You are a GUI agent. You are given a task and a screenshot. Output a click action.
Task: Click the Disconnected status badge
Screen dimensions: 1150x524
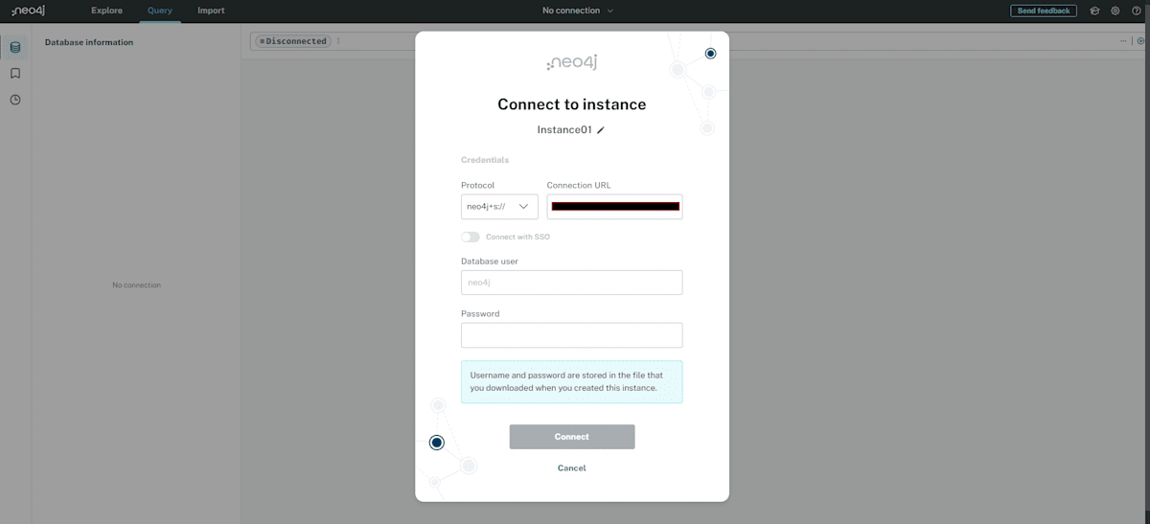point(293,41)
